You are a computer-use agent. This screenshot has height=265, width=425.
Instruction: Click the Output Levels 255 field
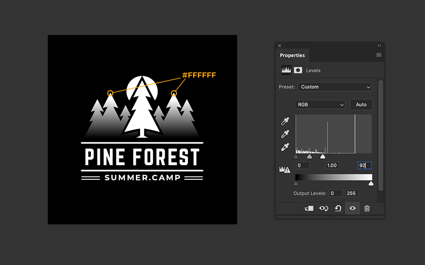tap(352, 193)
